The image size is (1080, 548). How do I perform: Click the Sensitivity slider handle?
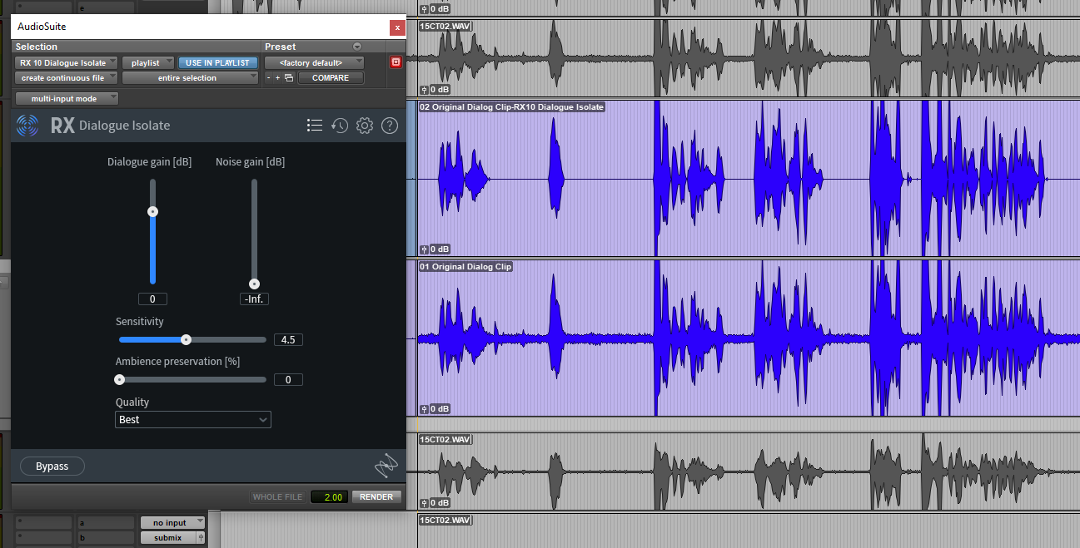(x=187, y=339)
